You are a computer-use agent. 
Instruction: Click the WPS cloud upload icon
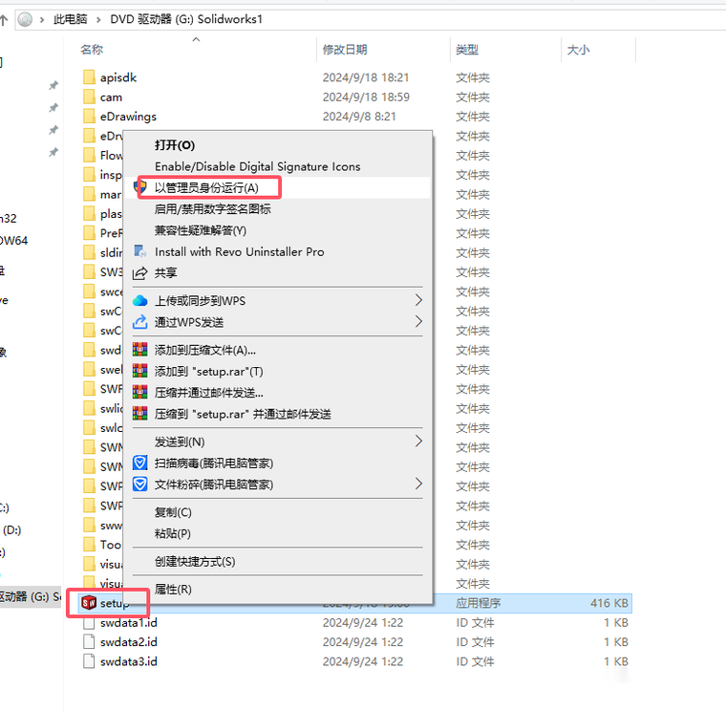(x=140, y=300)
